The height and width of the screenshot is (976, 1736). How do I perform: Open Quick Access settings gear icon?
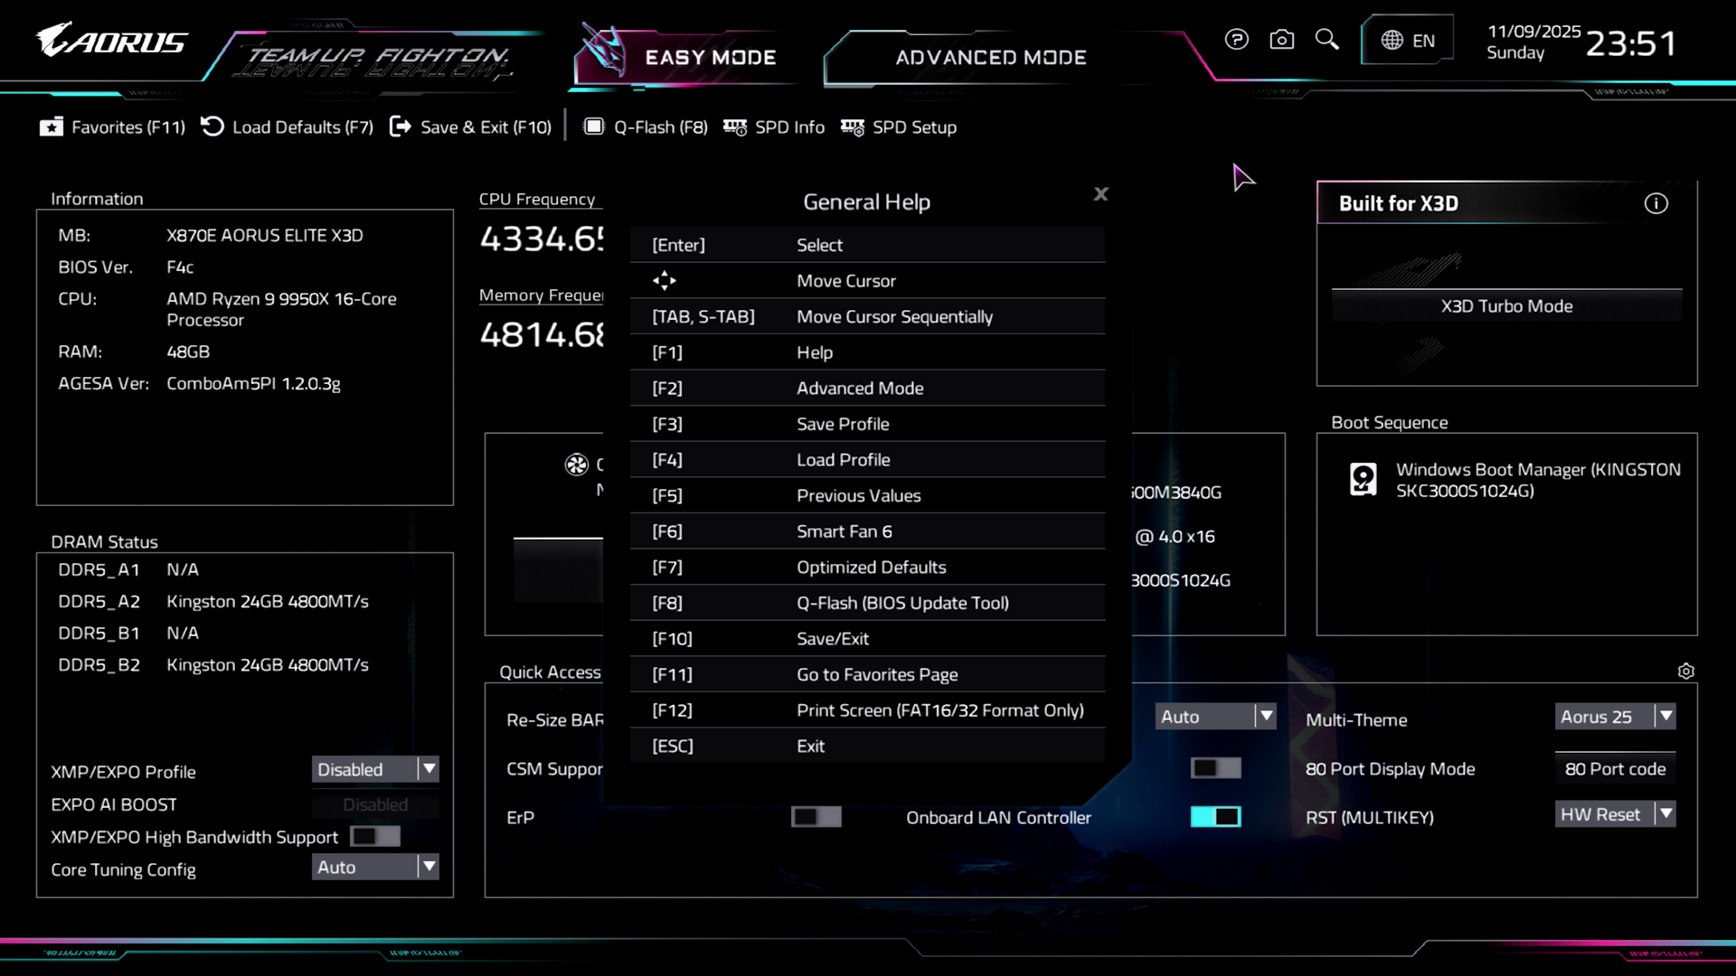coord(1685,671)
